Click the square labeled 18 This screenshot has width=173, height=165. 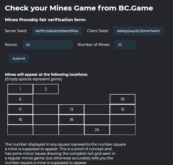tap(71, 120)
